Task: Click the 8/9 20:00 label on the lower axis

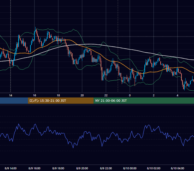Action: [x=82, y=168]
